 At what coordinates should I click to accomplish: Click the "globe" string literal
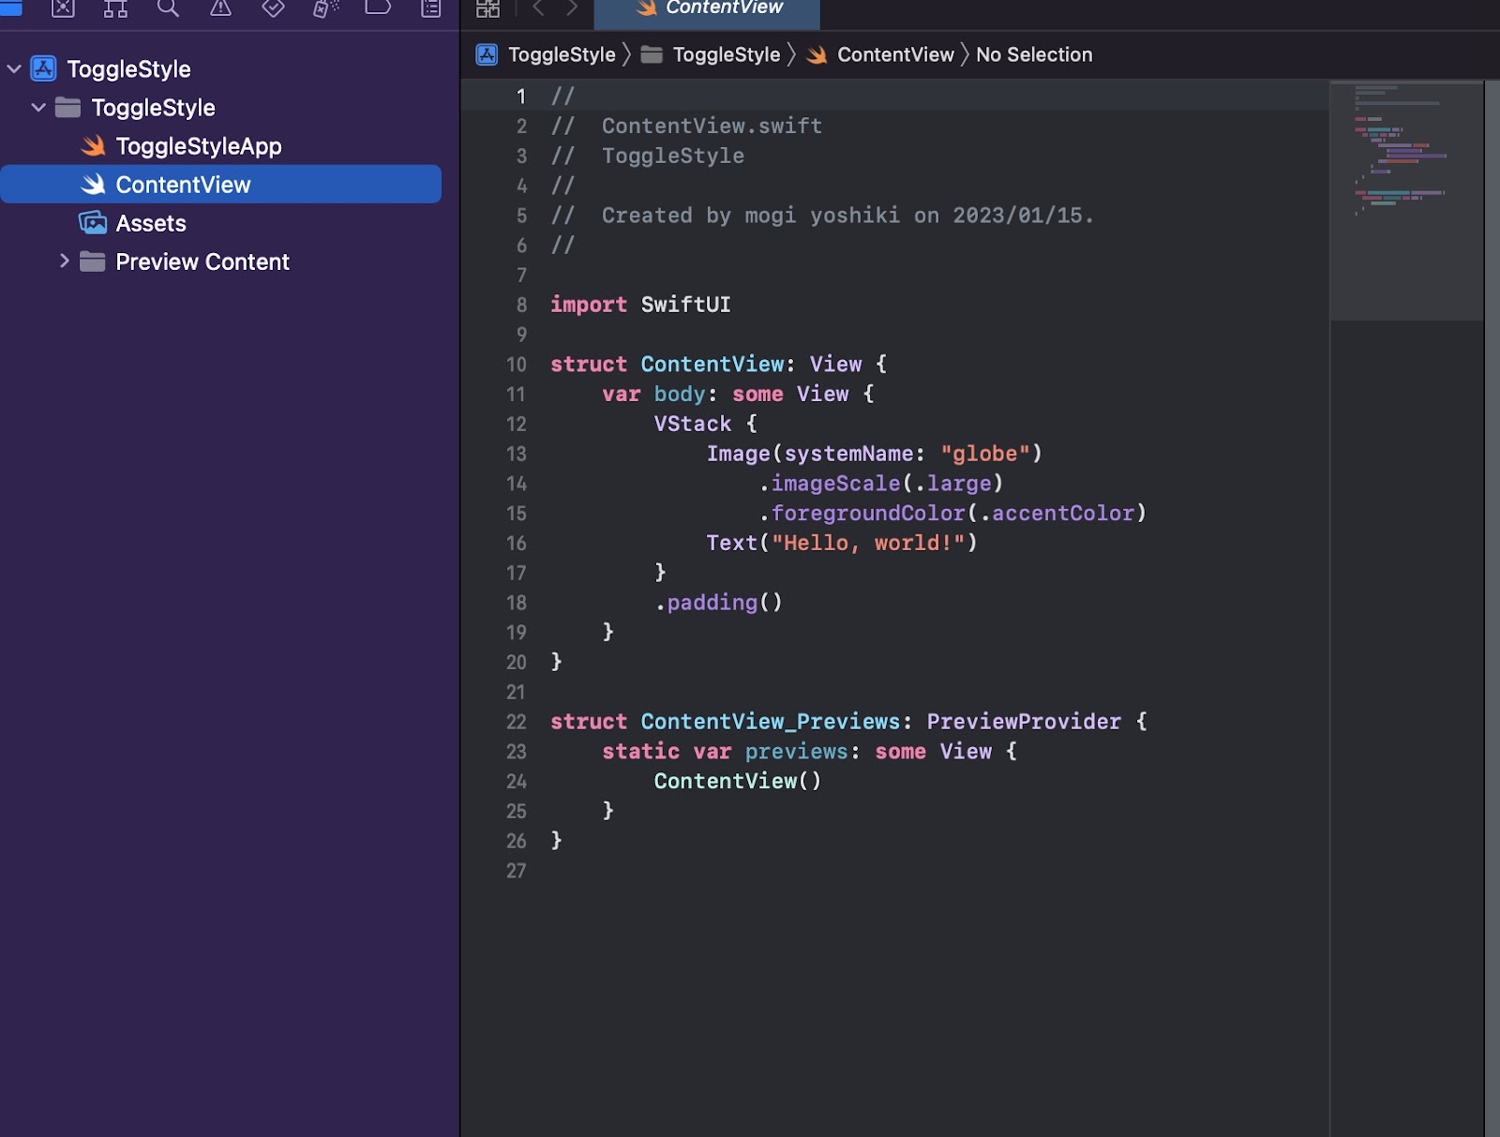click(x=985, y=454)
